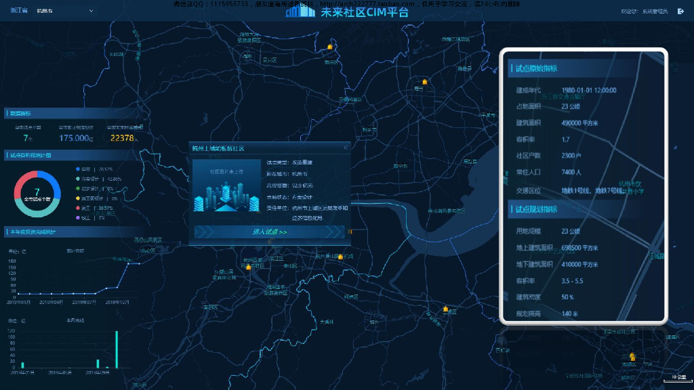Click the 175.000亿 investment value

point(76,138)
